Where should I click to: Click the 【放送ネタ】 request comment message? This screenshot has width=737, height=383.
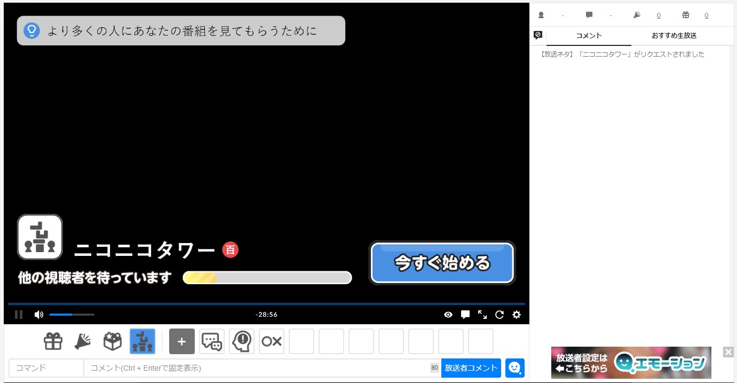(x=621, y=54)
